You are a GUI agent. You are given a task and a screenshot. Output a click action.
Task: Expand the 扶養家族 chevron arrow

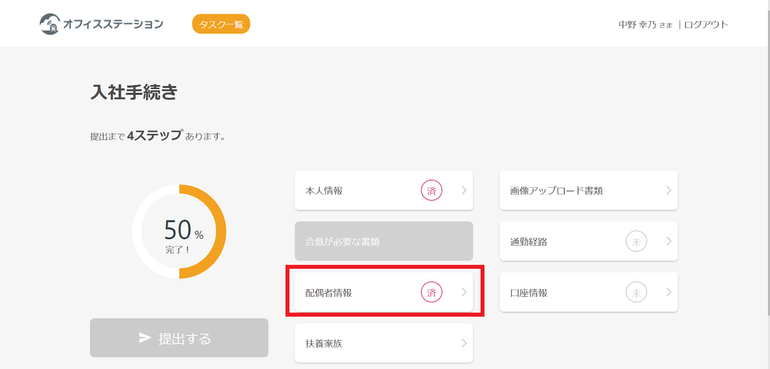(464, 343)
